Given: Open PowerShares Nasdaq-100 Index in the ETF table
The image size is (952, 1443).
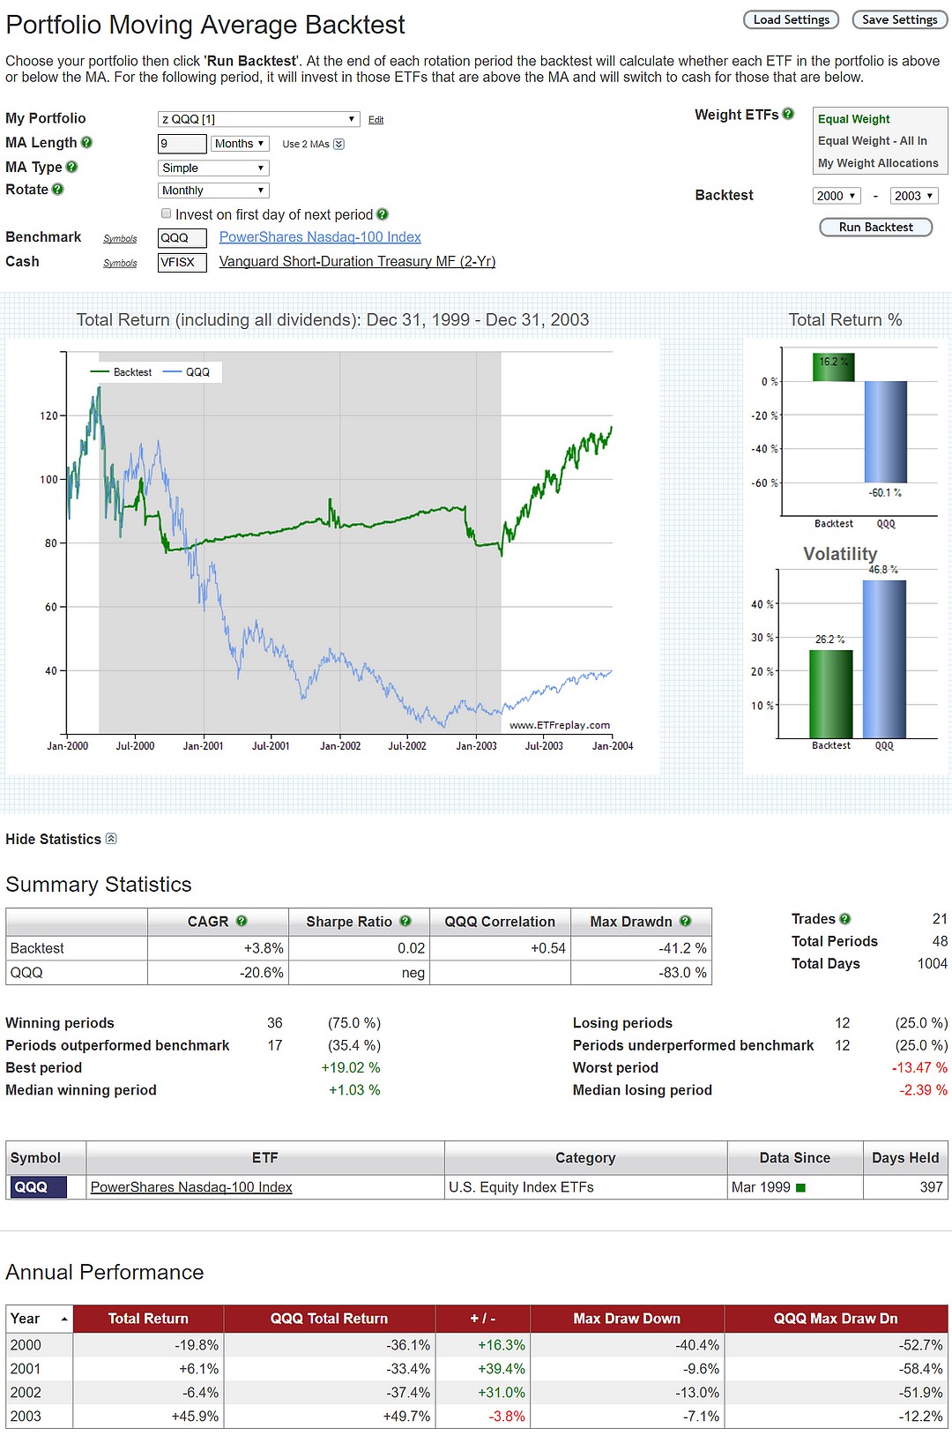Looking at the screenshot, I should [x=191, y=1187].
